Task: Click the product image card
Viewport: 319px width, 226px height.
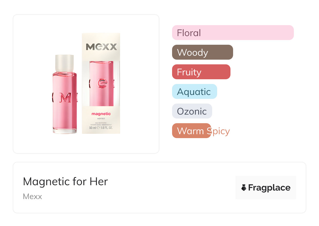Action: coord(86,84)
